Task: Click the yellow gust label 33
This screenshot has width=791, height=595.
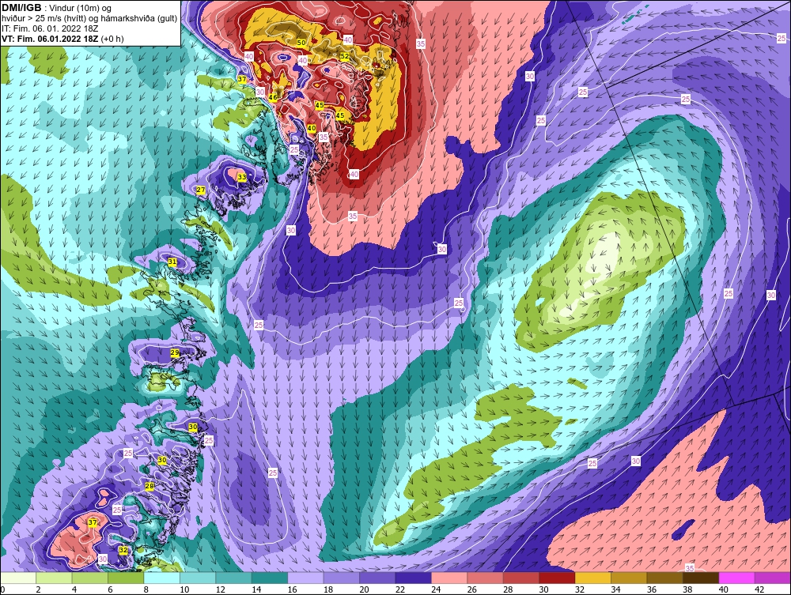Action: point(242,177)
